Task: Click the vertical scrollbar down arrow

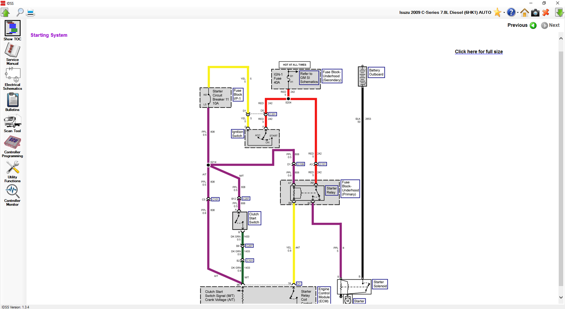Action: coord(561,297)
